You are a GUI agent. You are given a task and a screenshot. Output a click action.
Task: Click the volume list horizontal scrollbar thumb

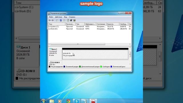78,44
